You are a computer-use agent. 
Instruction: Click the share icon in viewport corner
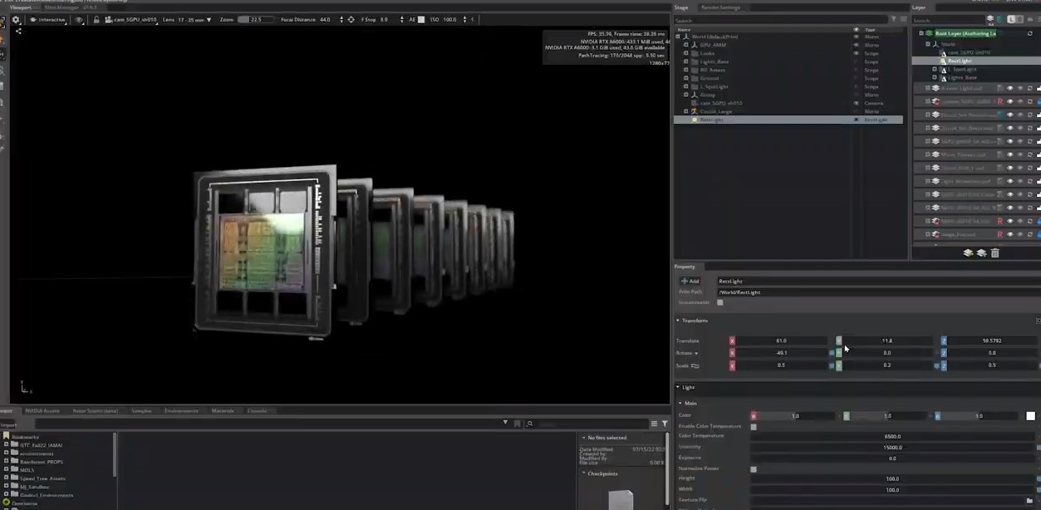(x=18, y=32)
